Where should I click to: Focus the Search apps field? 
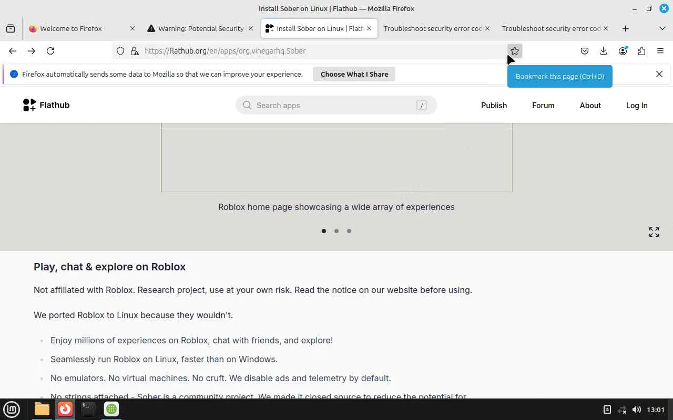pos(336,105)
